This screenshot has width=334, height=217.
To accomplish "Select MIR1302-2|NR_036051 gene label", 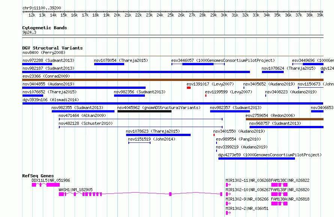I will pyautogui.click(x=247, y=208).
